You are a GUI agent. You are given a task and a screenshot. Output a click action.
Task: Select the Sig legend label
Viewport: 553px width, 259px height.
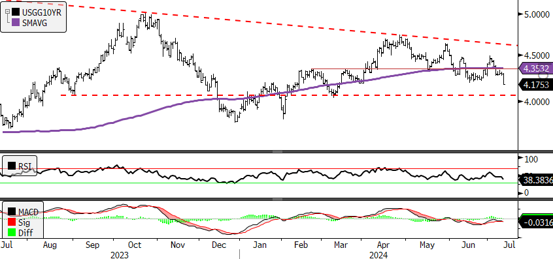coord(24,222)
